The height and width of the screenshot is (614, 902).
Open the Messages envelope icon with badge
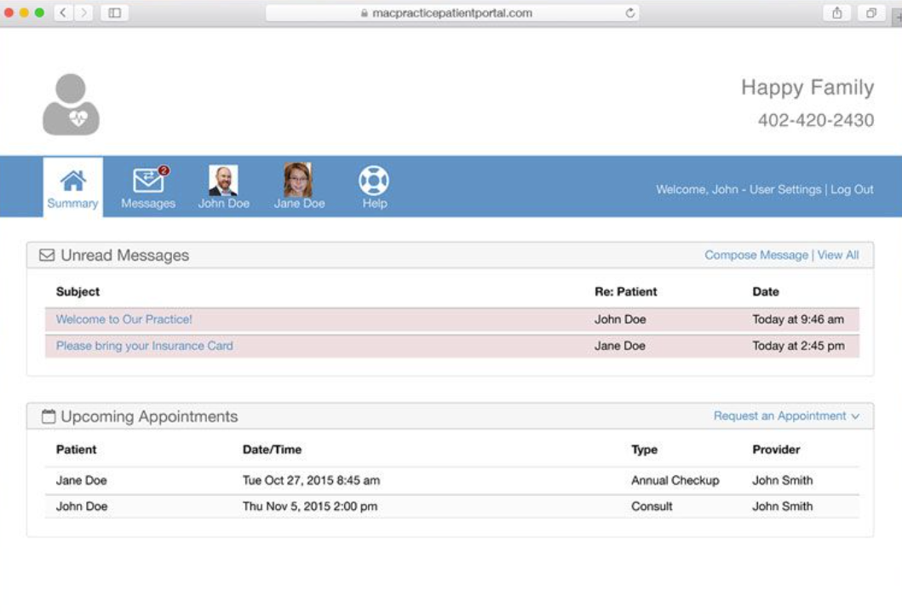(147, 180)
